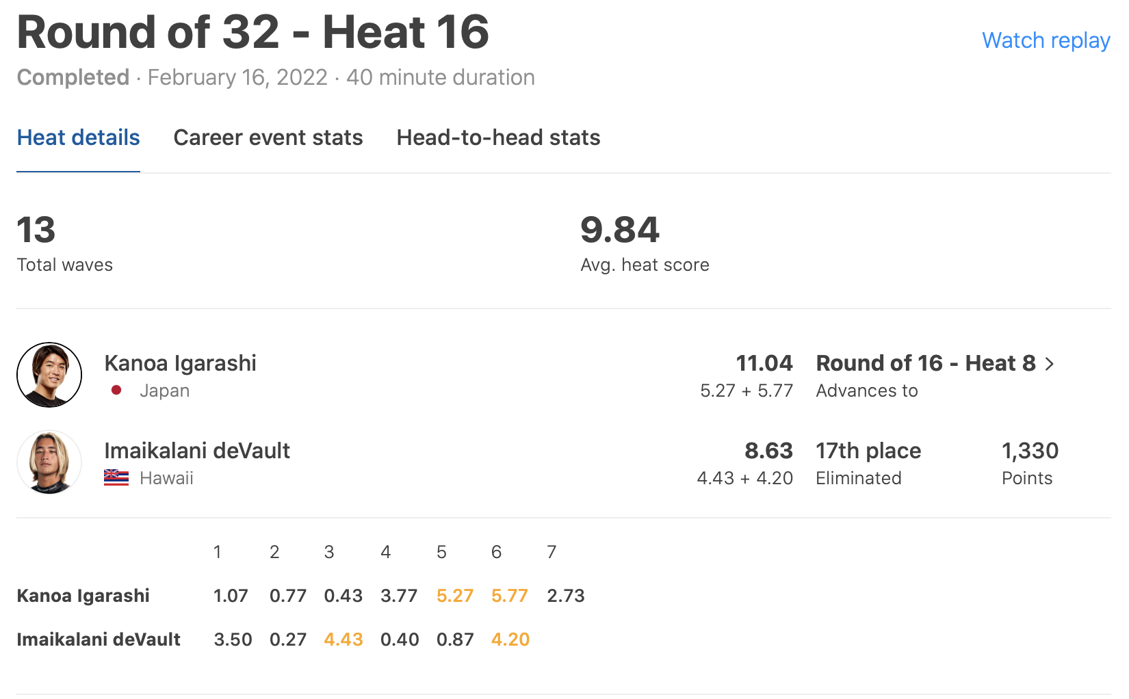Click the 17th place result label
The image size is (1129, 699).
[x=868, y=451]
